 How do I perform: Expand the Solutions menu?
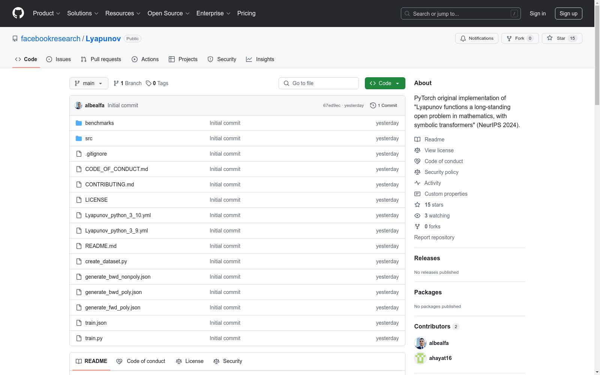click(83, 13)
